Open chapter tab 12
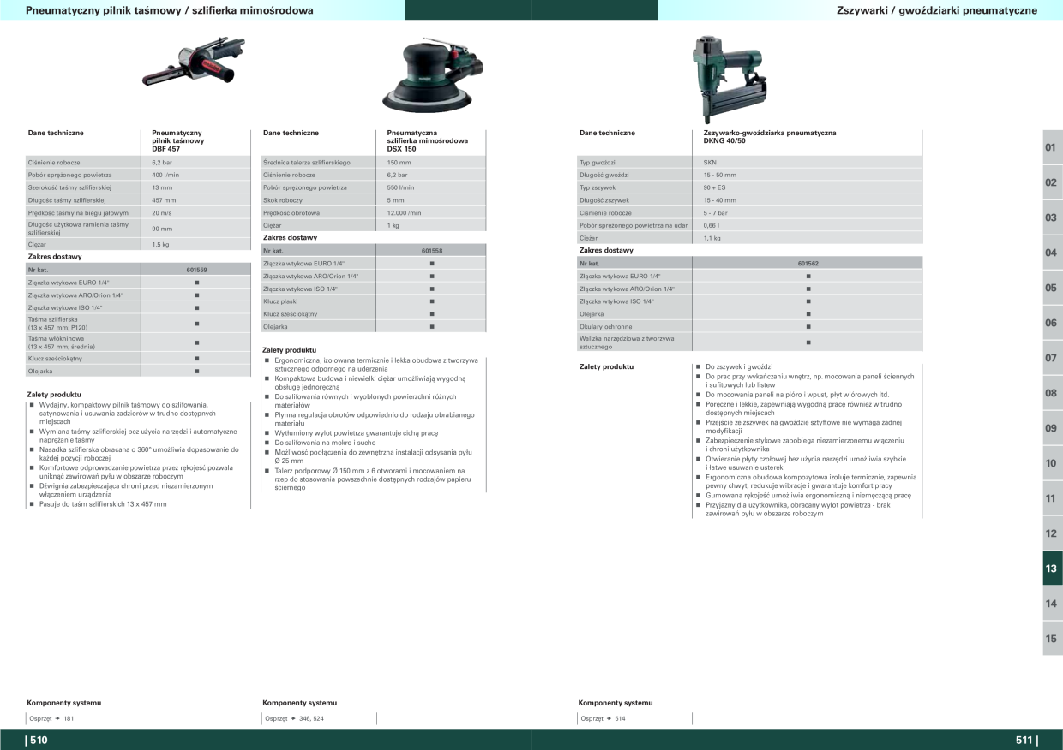Image resolution: width=1063 pixels, height=750 pixels. [x=1053, y=533]
